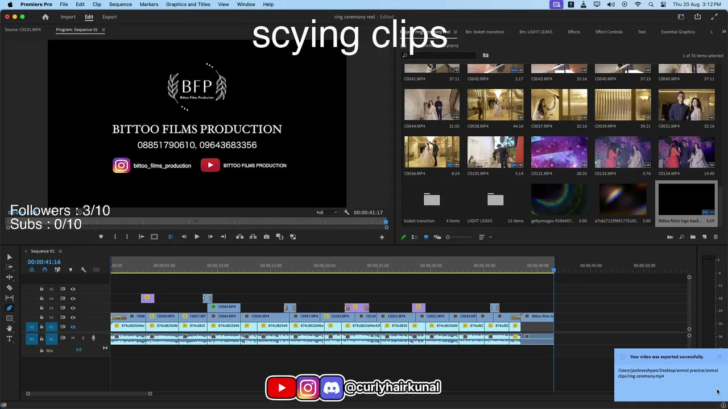Dismiss the export success notification
This screenshot has width=728, height=409.
pyautogui.click(x=719, y=357)
